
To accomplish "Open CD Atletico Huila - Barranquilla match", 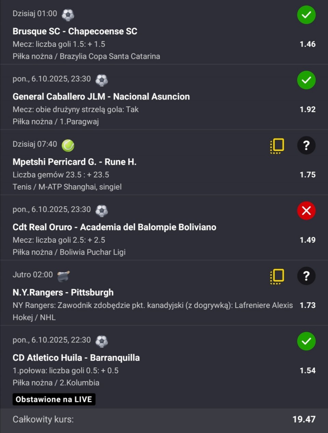I will pos(76,358).
